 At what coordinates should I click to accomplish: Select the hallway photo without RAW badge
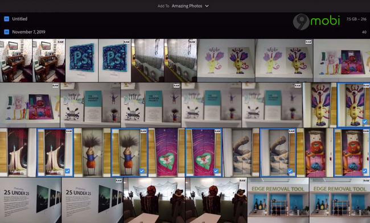[x=148, y=60]
